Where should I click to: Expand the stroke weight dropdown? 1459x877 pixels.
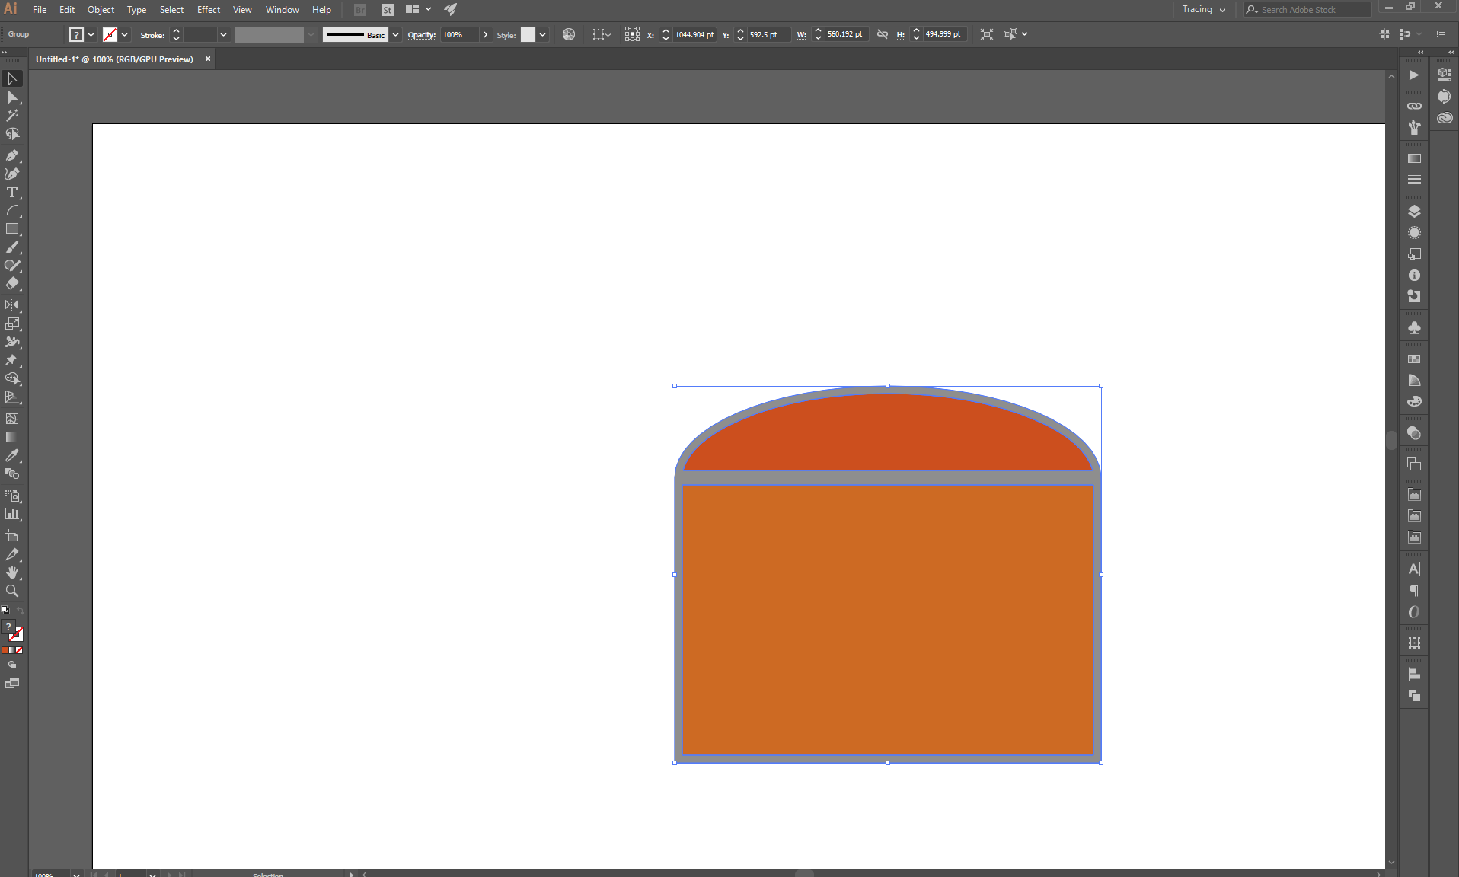coord(223,34)
